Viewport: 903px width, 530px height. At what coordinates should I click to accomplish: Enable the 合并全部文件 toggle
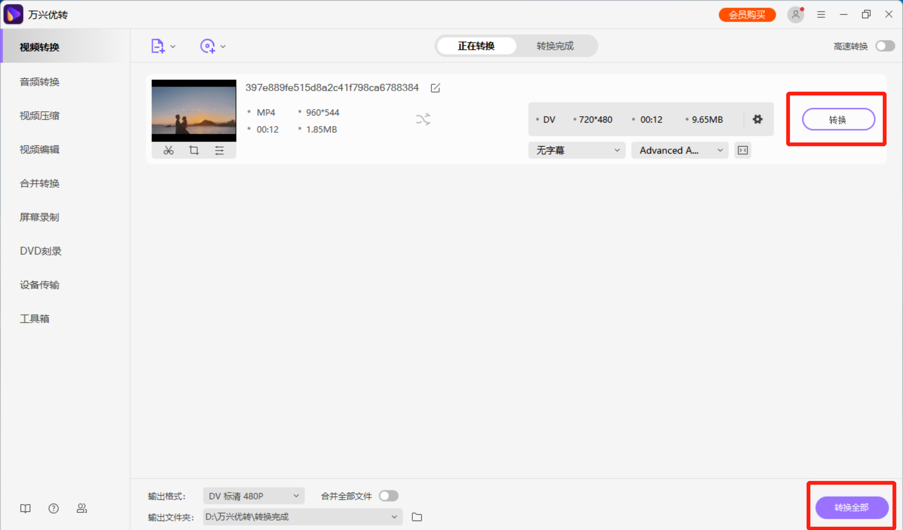[x=388, y=496]
